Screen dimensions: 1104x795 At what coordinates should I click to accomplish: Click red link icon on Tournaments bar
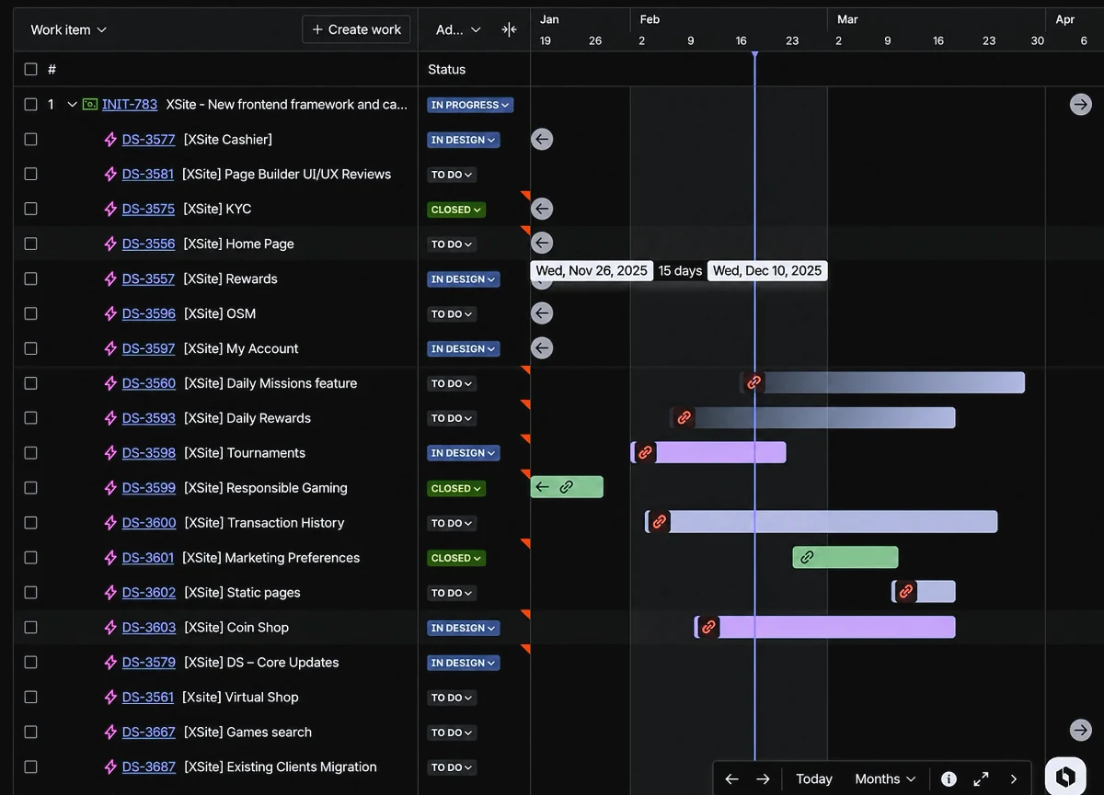click(645, 452)
